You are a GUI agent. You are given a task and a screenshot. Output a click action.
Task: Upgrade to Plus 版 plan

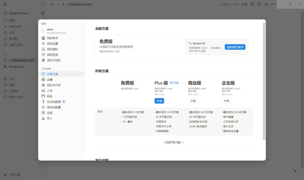point(159,101)
